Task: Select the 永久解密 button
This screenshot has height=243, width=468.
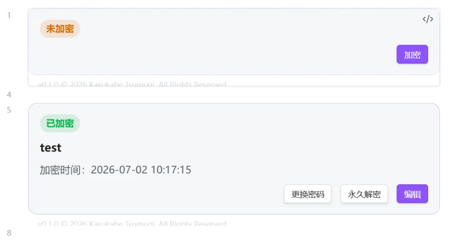Action: 364,194
